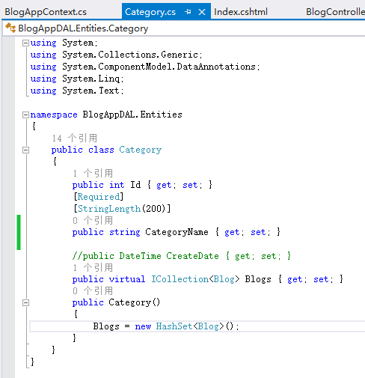Toggle pin on the Category.cs tab
The width and height of the screenshot is (365, 378).
(x=188, y=12)
